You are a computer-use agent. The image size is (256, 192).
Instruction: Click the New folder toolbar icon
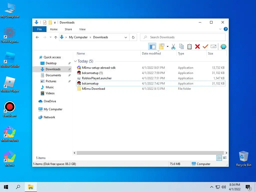pyautogui.click(x=161, y=46)
